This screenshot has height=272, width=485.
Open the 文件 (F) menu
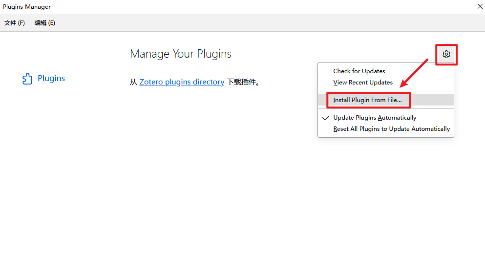pos(15,23)
